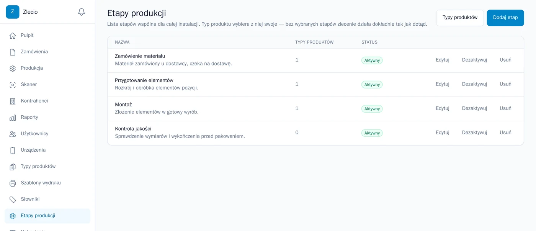Image resolution: width=536 pixels, height=231 pixels.
Task: Delete the Przygotowanie elementów stage
Action: [x=505, y=84]
